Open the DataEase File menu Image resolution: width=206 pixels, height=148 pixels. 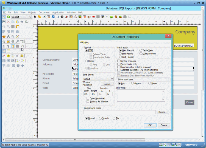point(9,12)
